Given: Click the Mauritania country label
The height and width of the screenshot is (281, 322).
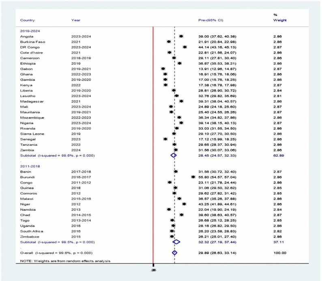Looking at the screenshot, I should coord(30,112).
